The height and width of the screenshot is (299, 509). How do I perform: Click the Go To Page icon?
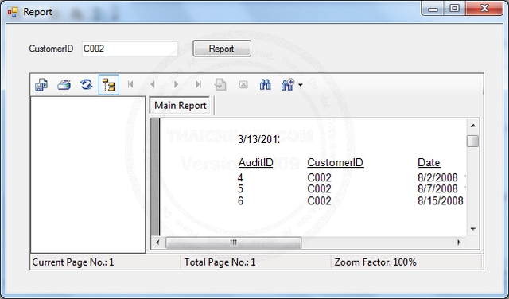(x=220, y=85)
